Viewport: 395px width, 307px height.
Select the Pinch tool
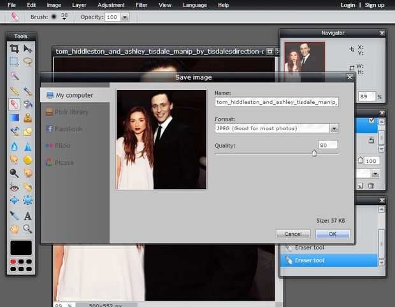click(27, 200)
